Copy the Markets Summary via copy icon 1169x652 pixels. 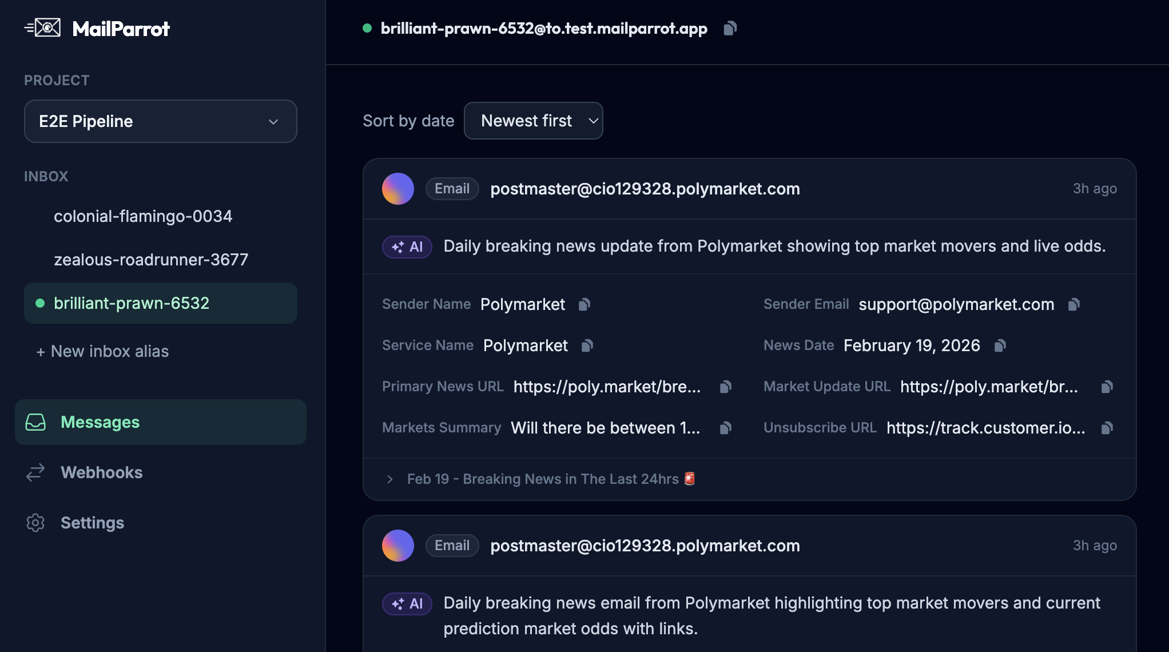[725, 428]
